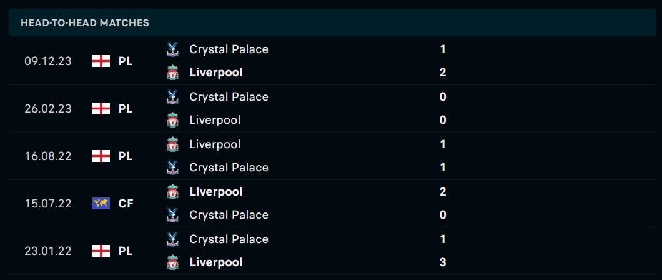Open the 16.08.22 match date
Screen dimensions: 662x280
[48, 156]
